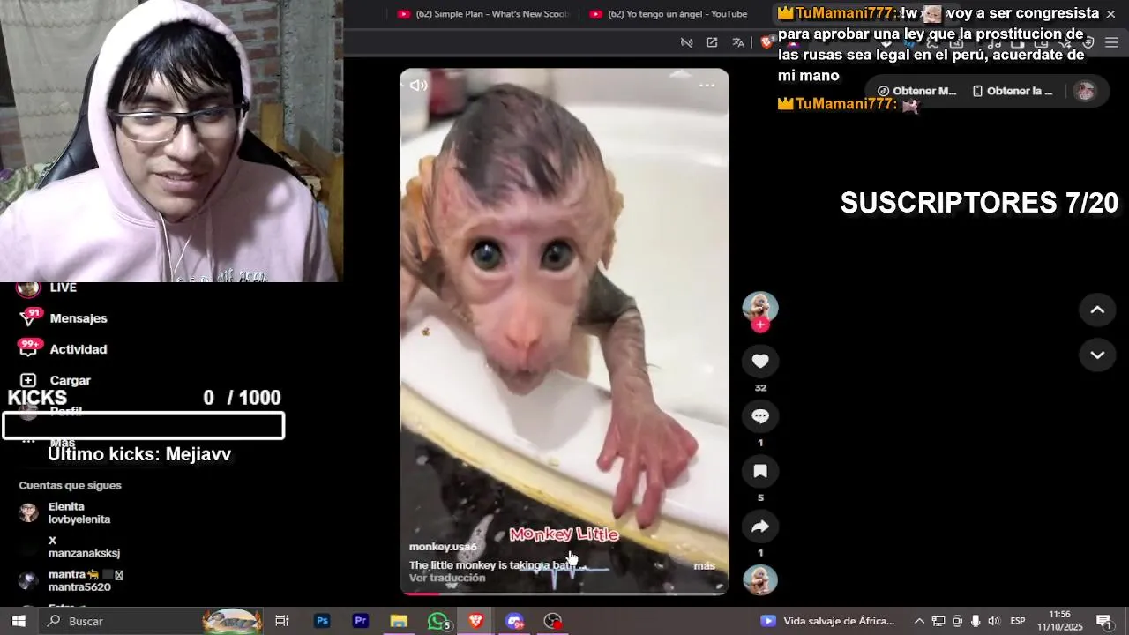The width and height of the screenshot is (1129, 635).
Task: Click the crossed-out signal icon in the address bar
Action: (x=686, y=42)
